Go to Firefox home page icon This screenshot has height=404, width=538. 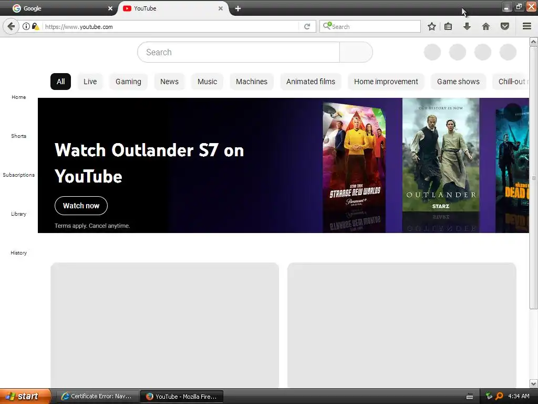486,26
